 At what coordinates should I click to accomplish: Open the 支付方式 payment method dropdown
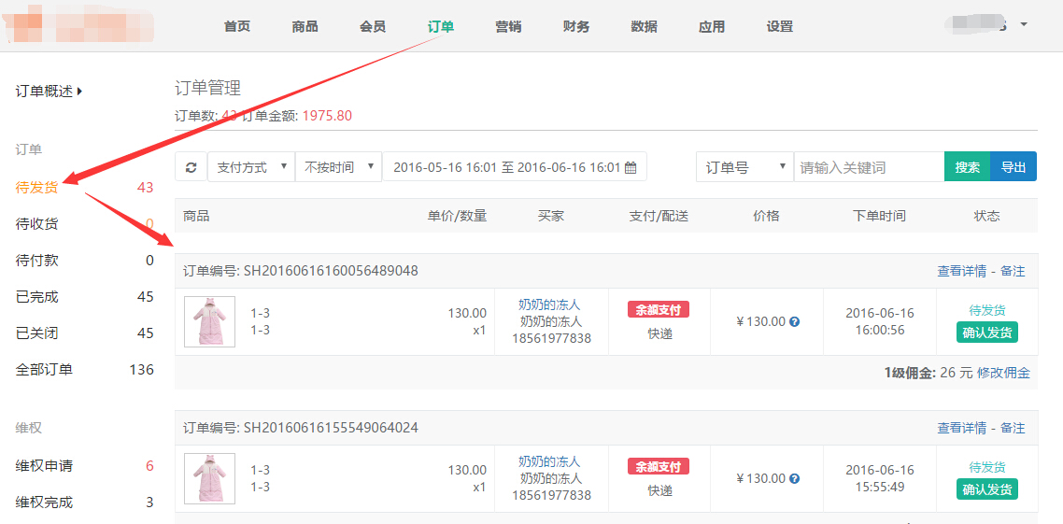point(250,167)
